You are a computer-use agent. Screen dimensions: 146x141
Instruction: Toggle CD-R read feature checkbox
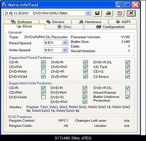(43, 62)
